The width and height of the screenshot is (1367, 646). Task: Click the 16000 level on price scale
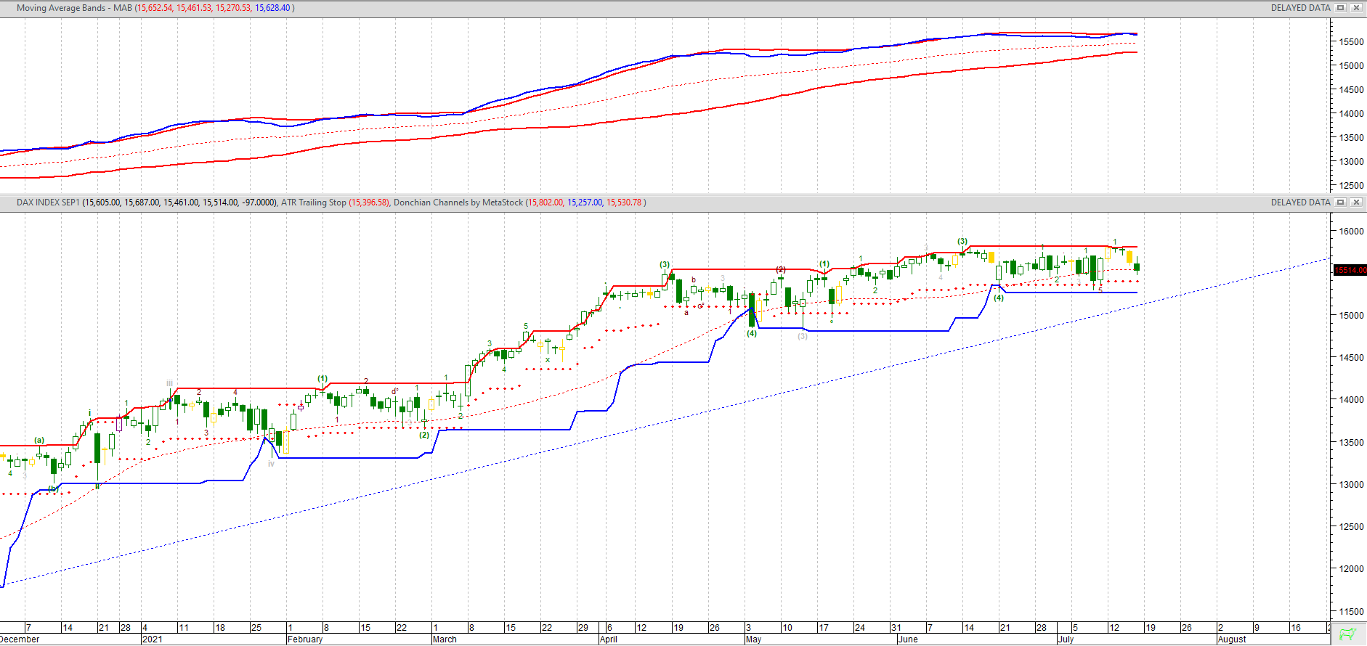coord(1351,232)
